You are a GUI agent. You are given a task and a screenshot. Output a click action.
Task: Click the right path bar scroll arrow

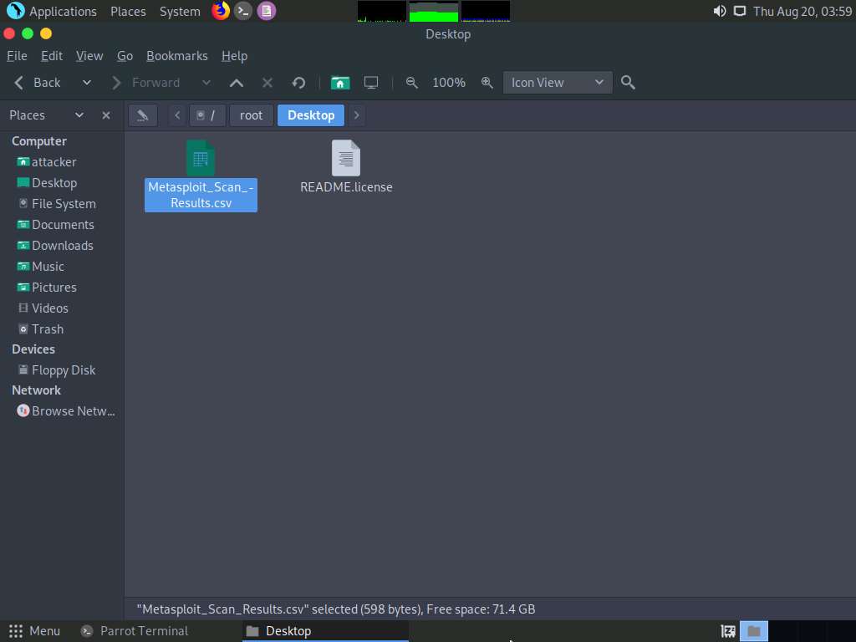tap(356, 115)
